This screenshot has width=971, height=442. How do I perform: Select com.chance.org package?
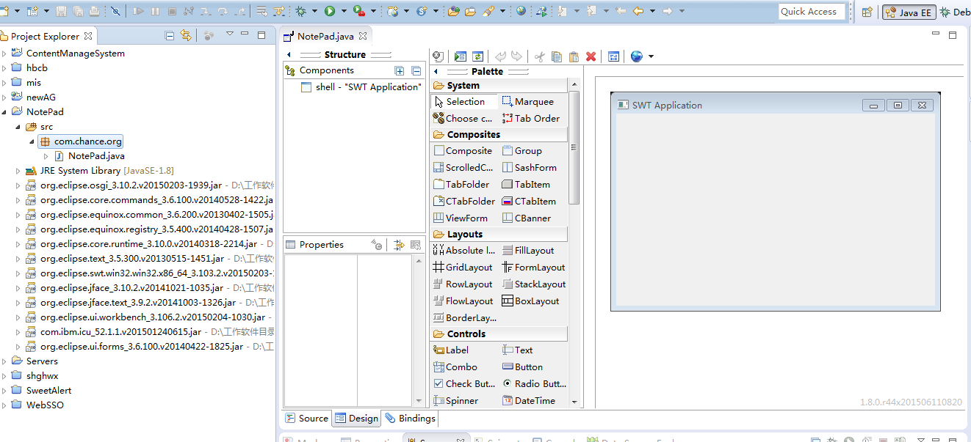[82, 141]
